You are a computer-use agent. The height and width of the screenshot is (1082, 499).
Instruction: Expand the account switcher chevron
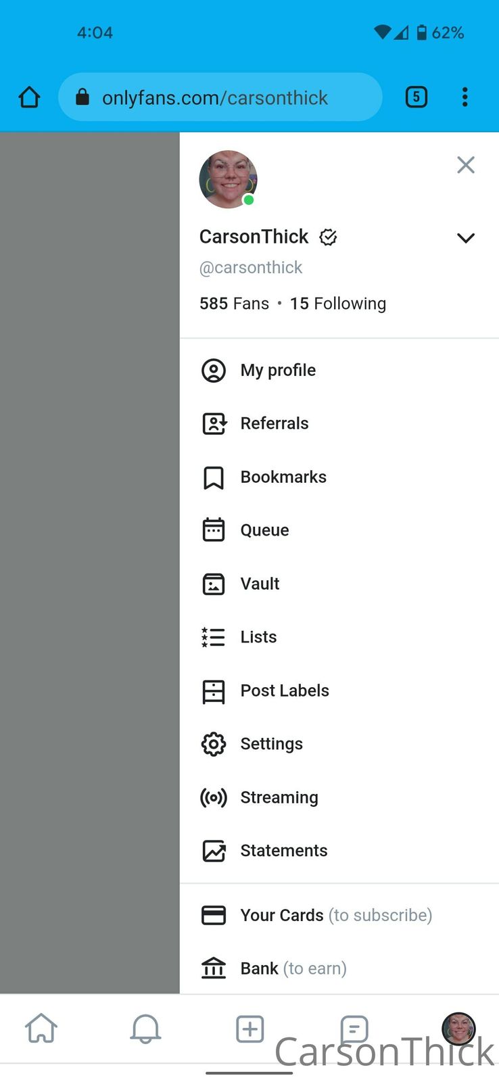coord(465,238)
